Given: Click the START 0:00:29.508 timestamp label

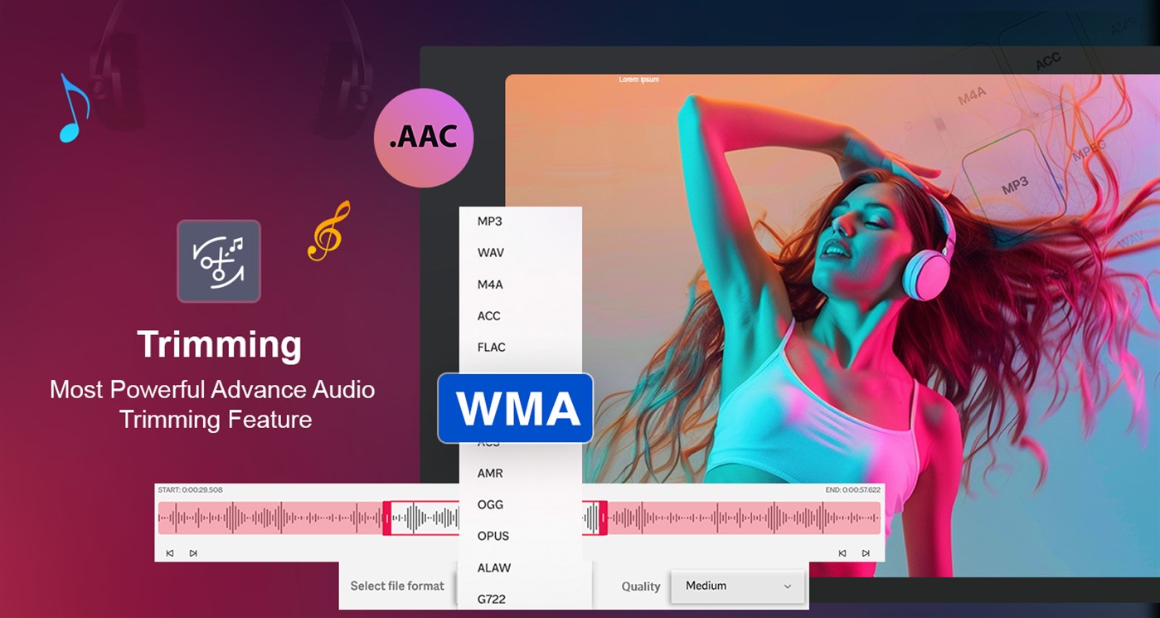Looking at the screenshot, I should 189,489.
